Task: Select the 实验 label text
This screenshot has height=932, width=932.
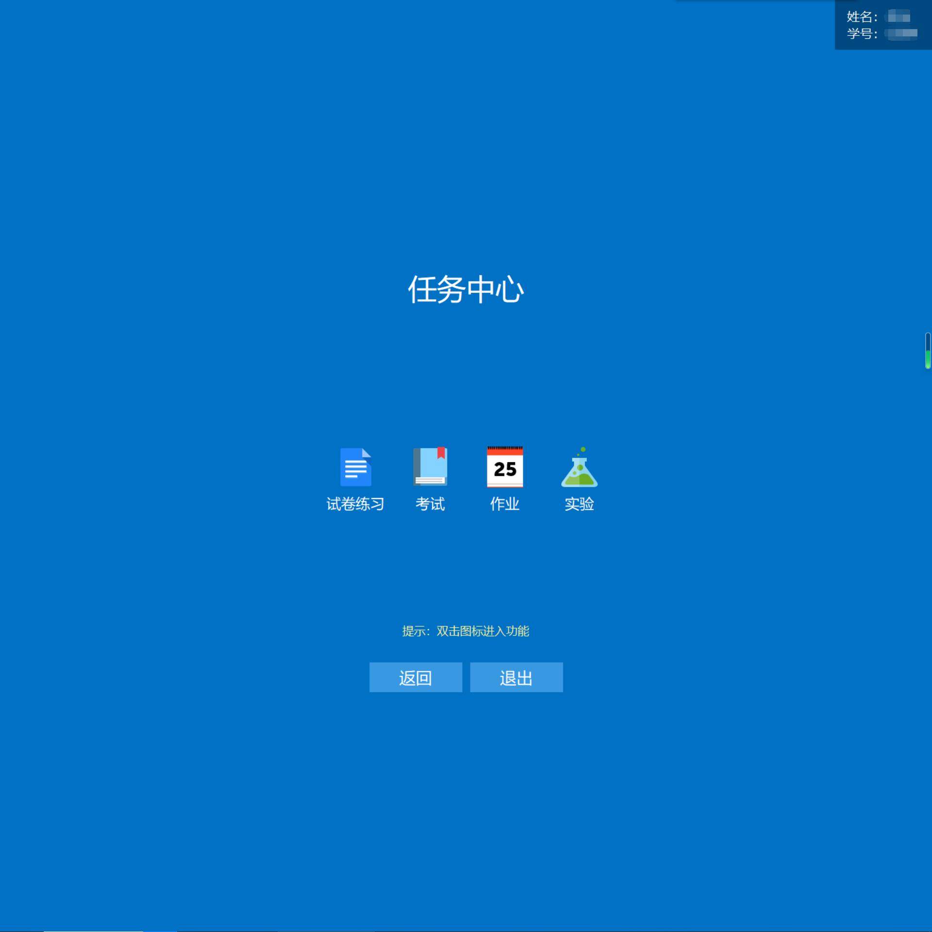Action: [579, 504]
